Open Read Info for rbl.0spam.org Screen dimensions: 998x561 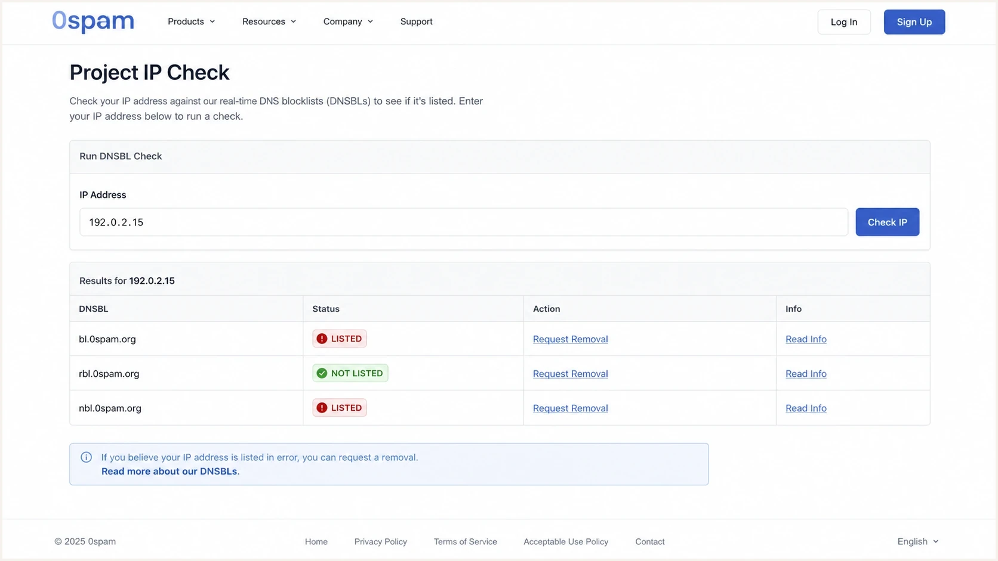pyautogui.click(x=806, y=374)
